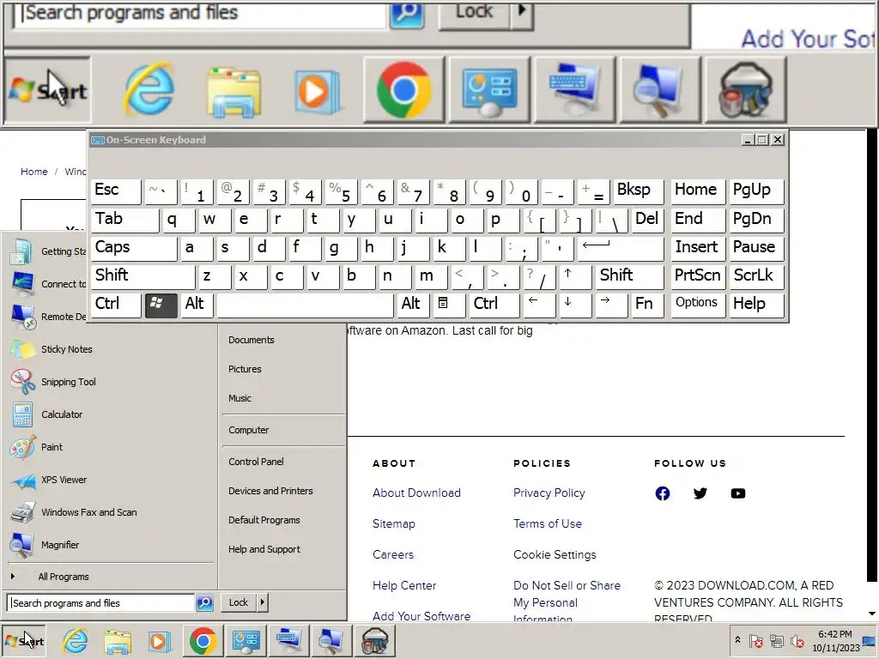This screenshot has width=879, height=659.
Task: Click in Search programs and files field
Action: tap(101, 603)
